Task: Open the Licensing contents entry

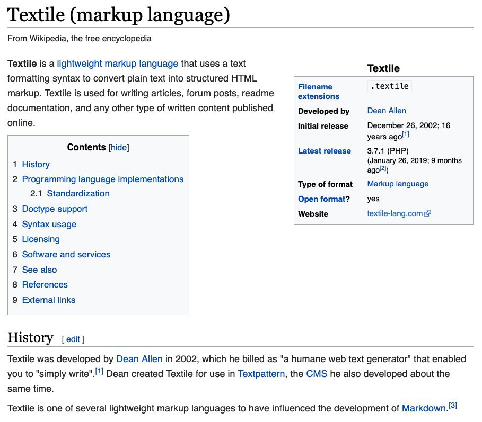Action: [x=41, y=239]
